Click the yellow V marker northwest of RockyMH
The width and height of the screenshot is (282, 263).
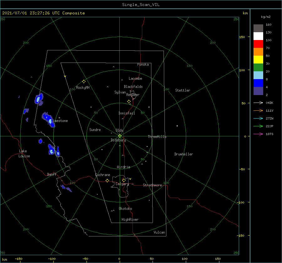point(65,76)
